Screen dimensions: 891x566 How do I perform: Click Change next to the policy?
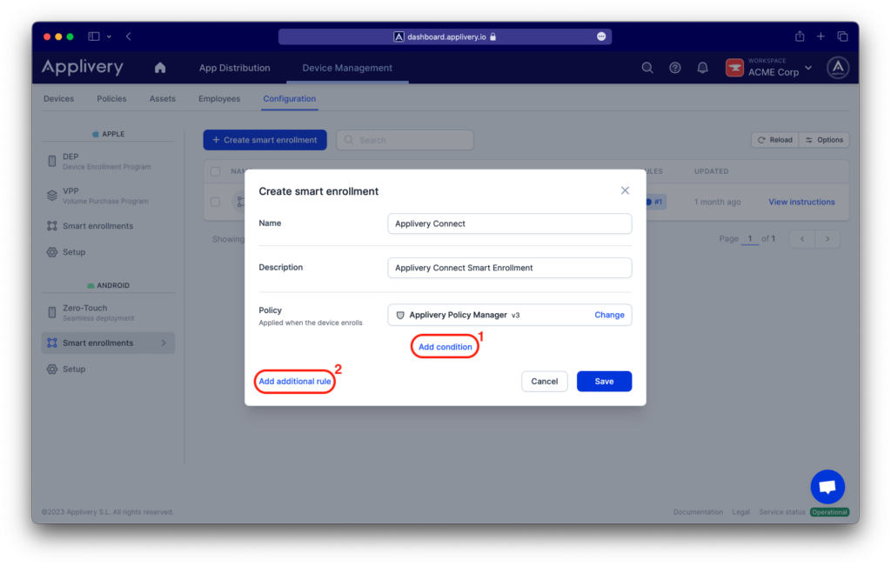pyautogui.click(x=609, y=315)
